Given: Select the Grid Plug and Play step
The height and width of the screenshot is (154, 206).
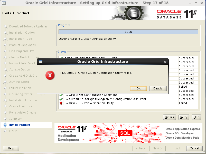Looking at the screenshot, I should (x=21, y=51).
